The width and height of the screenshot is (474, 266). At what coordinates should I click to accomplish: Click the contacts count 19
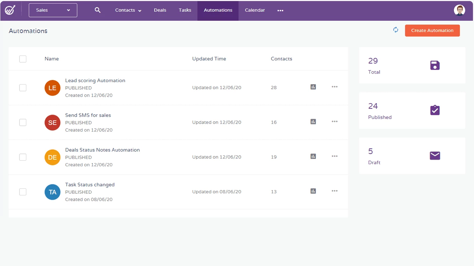[274, 157]
